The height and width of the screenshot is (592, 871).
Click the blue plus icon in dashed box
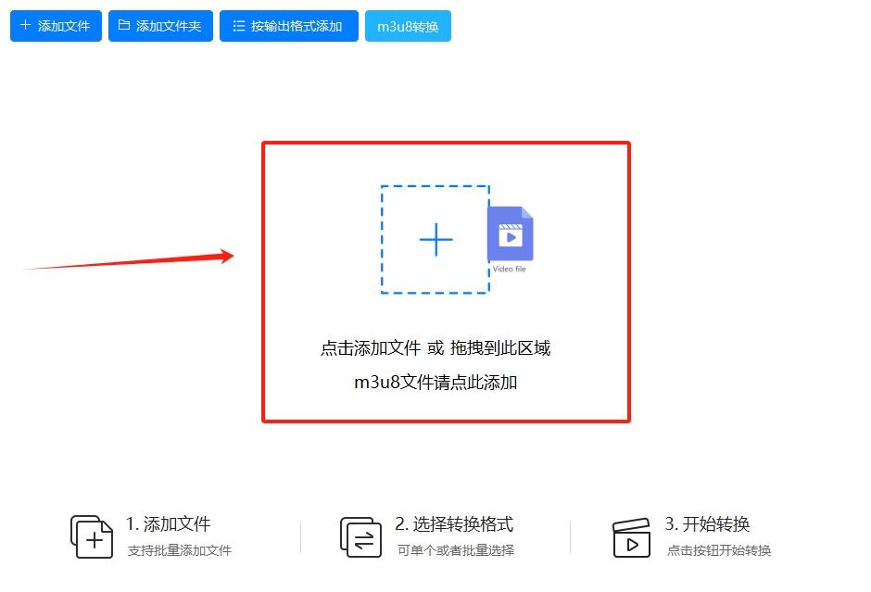point(436,239)
